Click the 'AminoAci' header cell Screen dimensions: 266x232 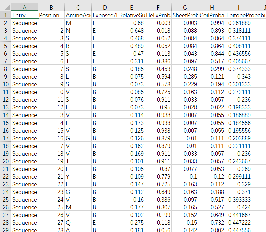pos(78,15)
